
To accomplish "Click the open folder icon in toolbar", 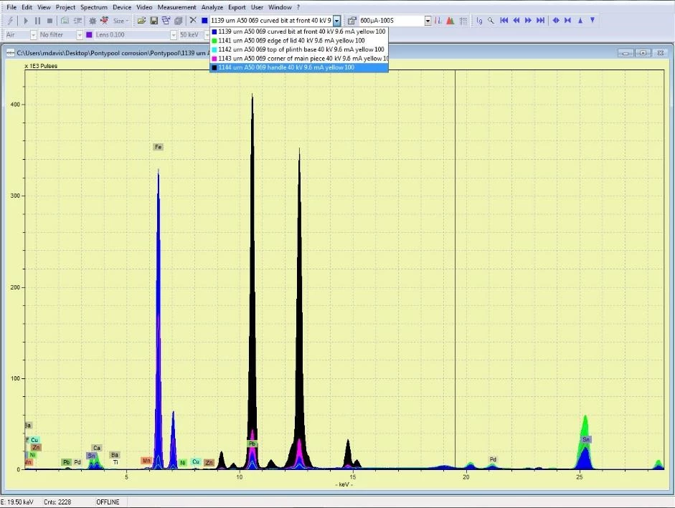I will (x=142, y=21).
